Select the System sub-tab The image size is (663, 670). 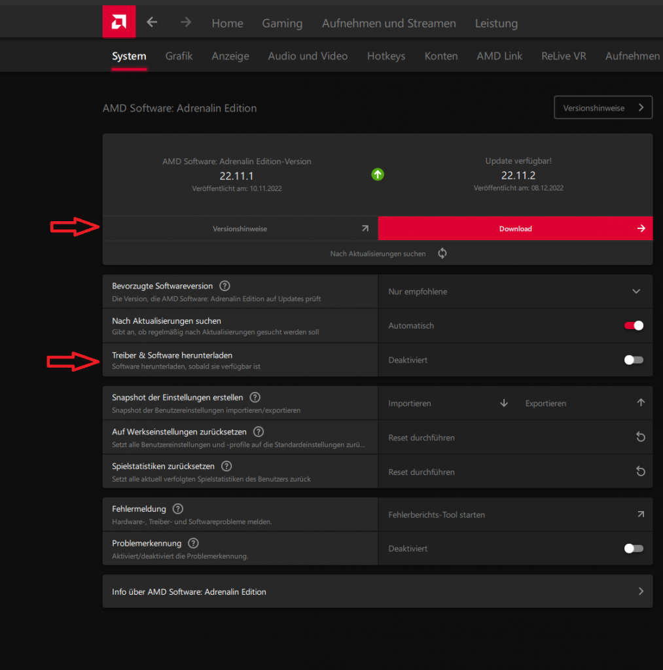pos(129,56)
